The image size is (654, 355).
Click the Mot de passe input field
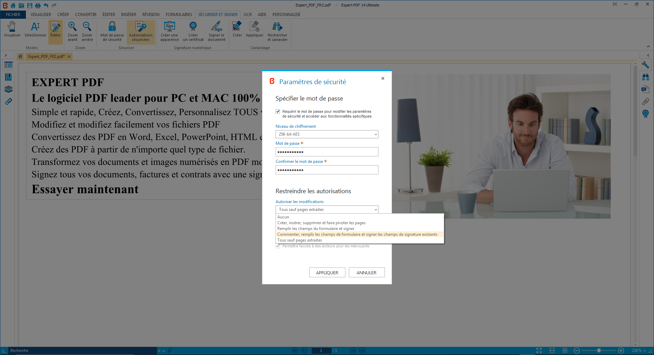click(x=327, y=152)
